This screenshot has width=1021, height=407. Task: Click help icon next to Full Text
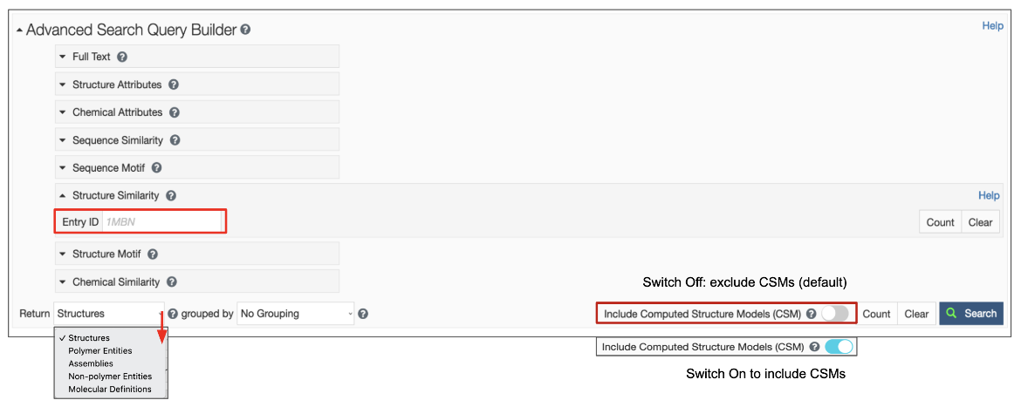122,57
